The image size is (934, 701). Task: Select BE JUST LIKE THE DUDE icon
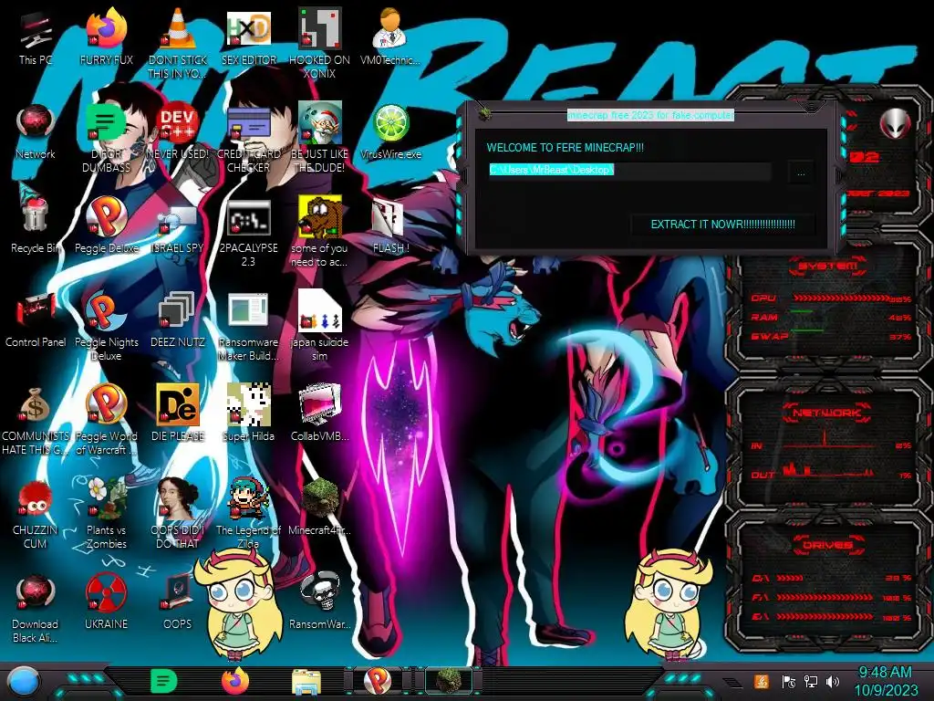[x=319, y=139]
